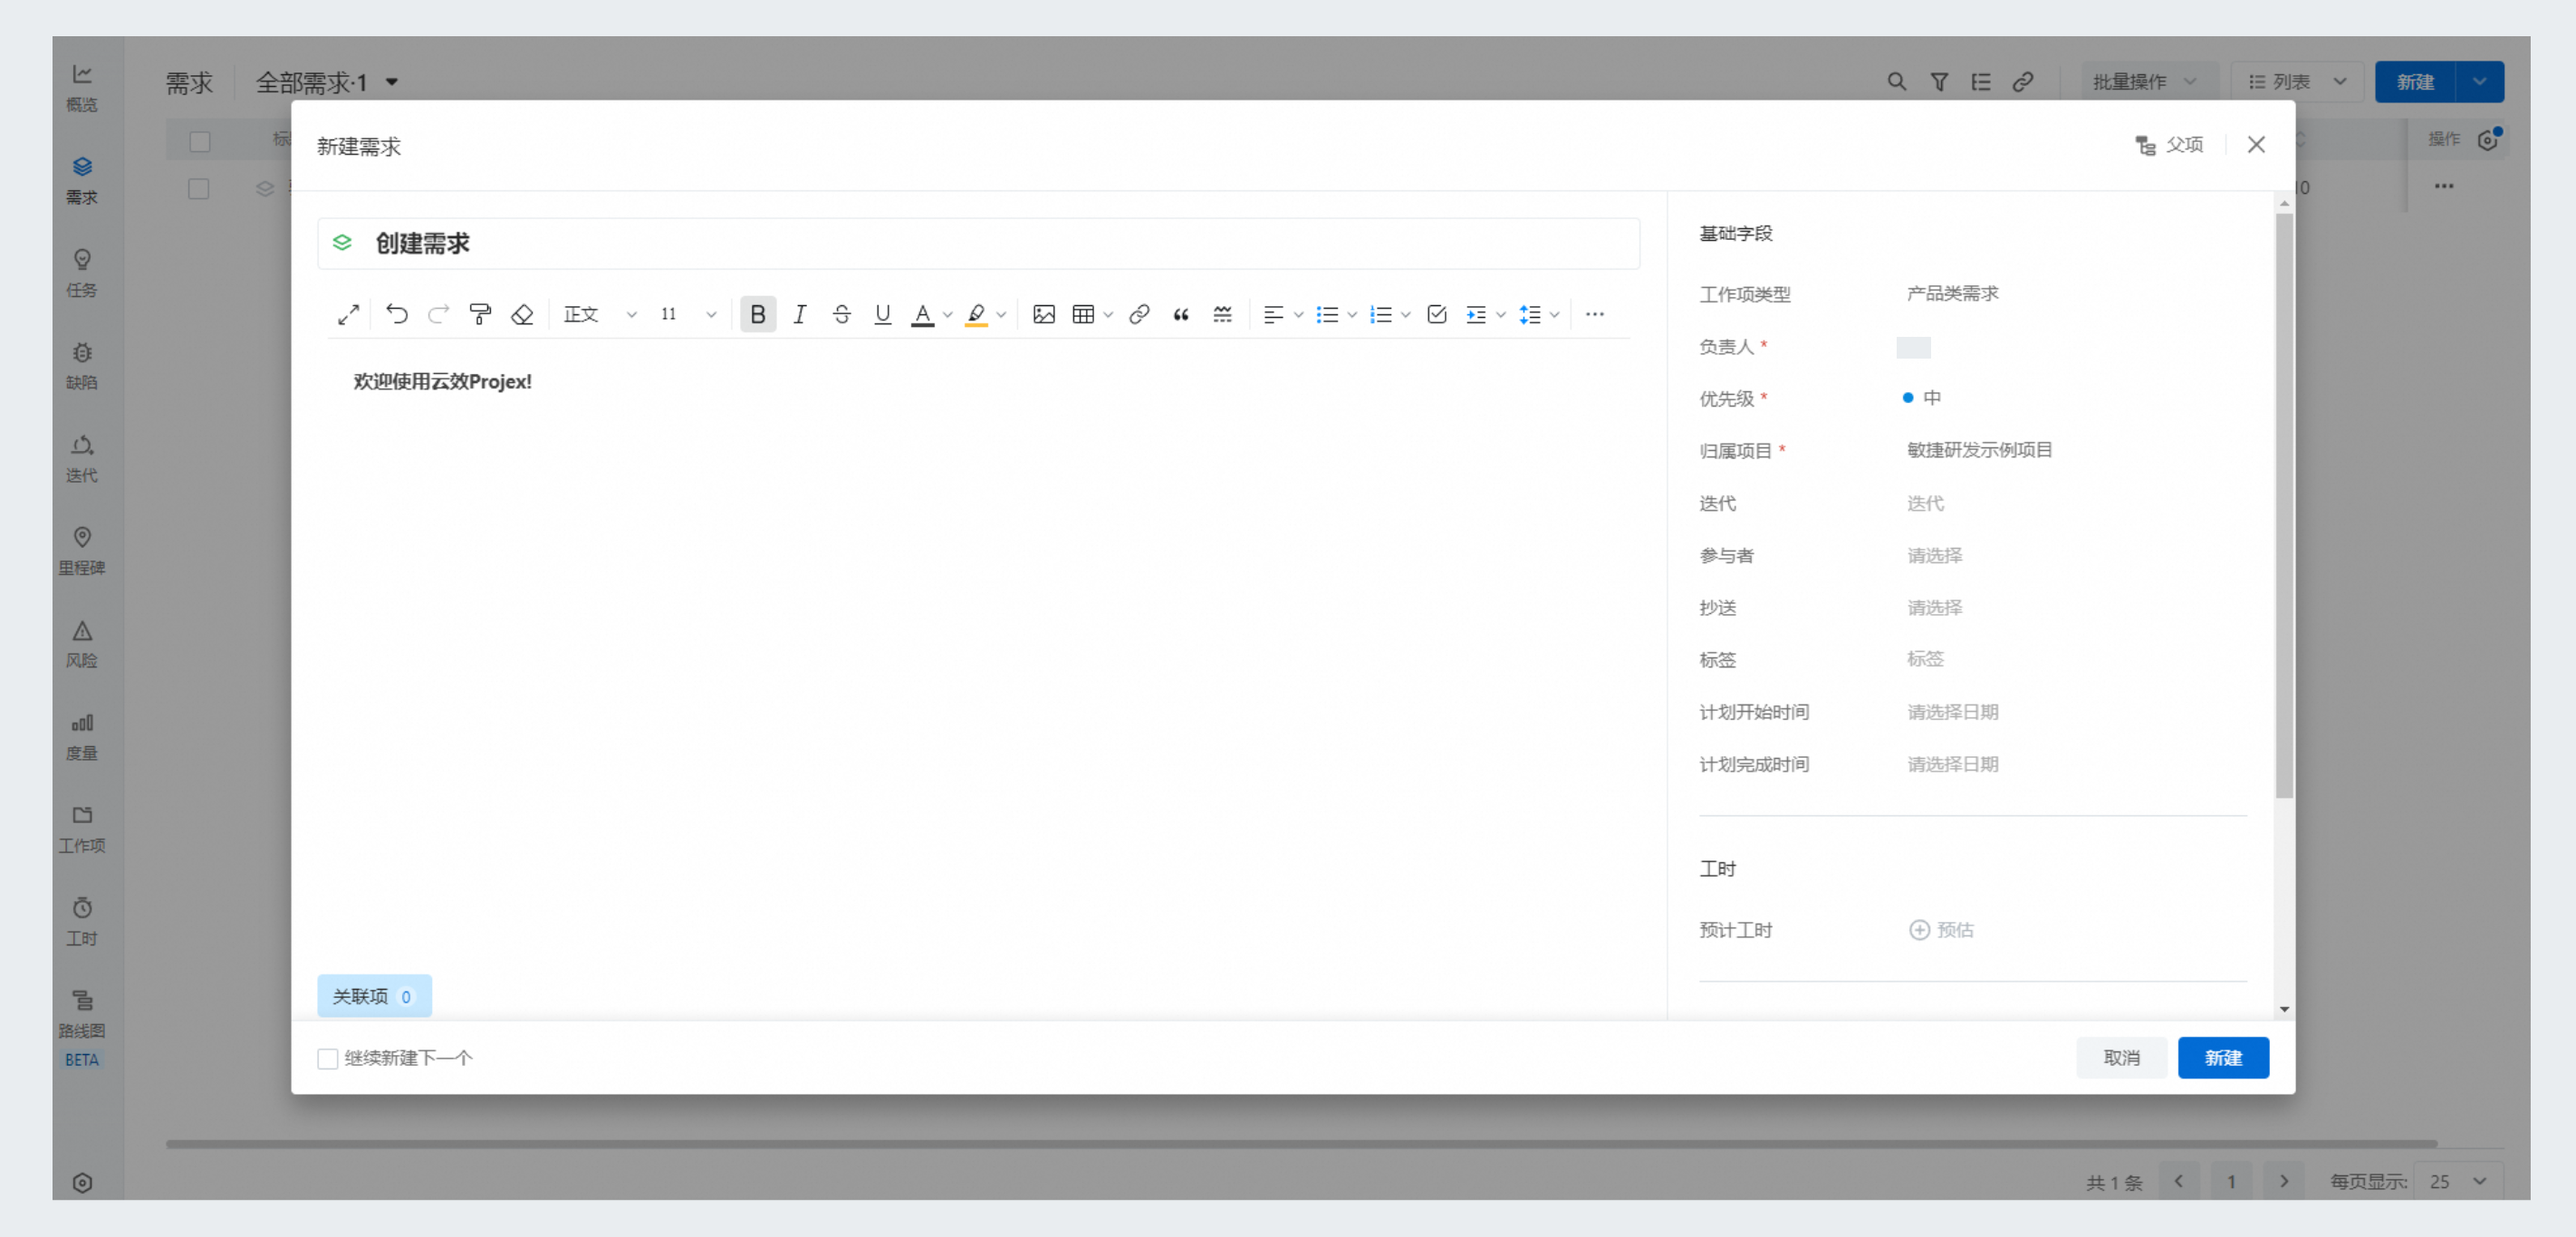Open the filter funnel icon
Screen dimensions: 2576x1237
pyautogui.click(x=1939, y=82)
